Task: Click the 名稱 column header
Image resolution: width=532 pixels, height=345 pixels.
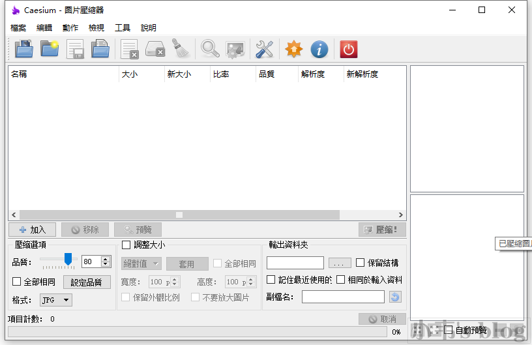Action: click(63, 74)
